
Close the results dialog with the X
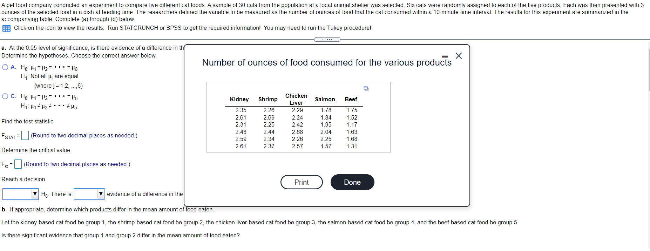click(x=459, y=55)
